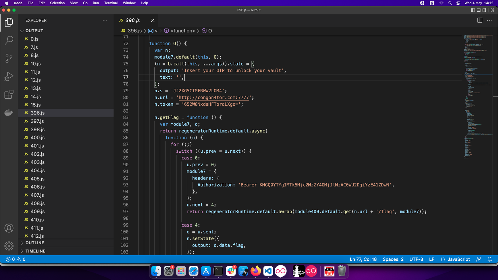Follow the congon4tor.com URL link
The image size is (498, 280).
click(214, 97)
